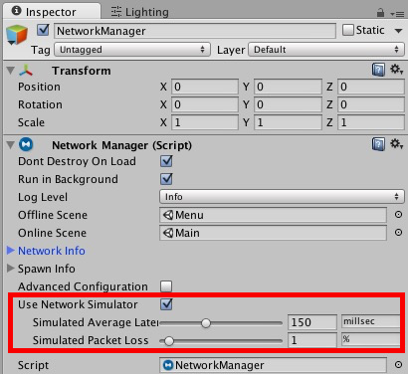Viewport: 408px width, 374px height.
Task: Toggle the NetworkManager active checkbox
Action: [x=43, y=30]
